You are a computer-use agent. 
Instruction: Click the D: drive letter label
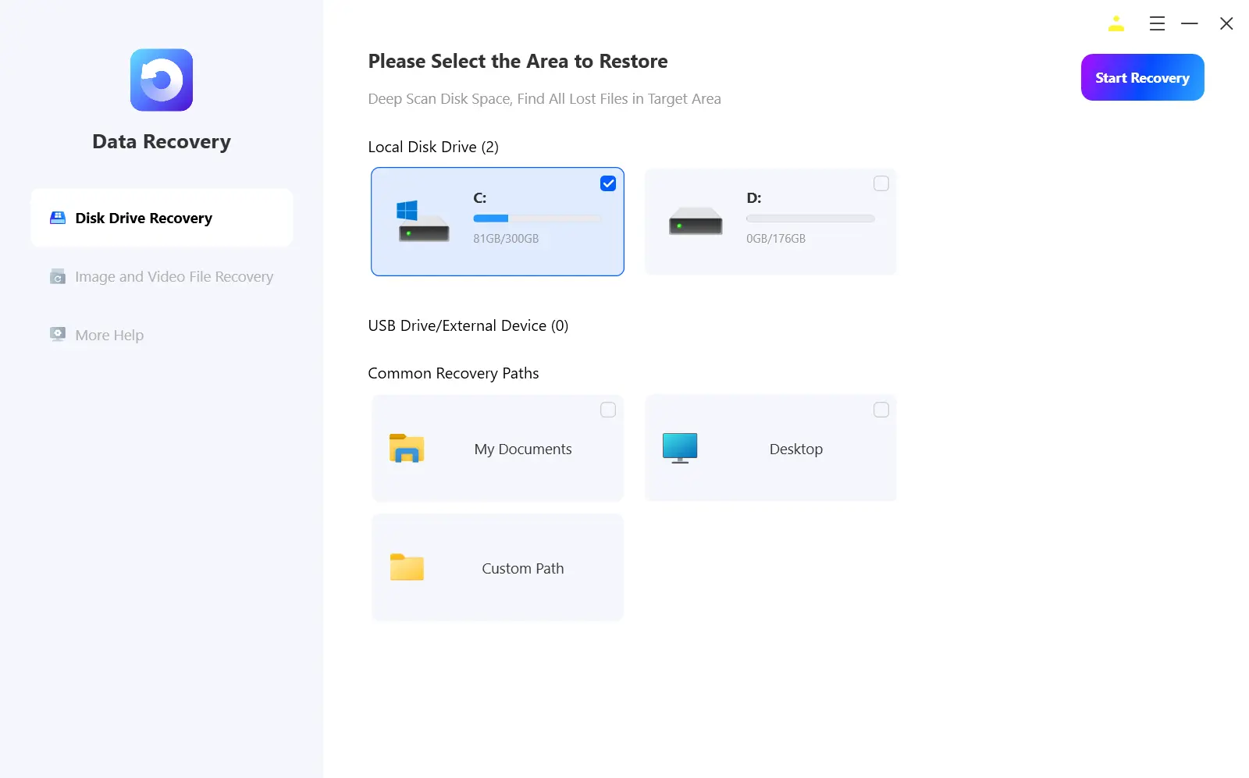pos(754,198)
